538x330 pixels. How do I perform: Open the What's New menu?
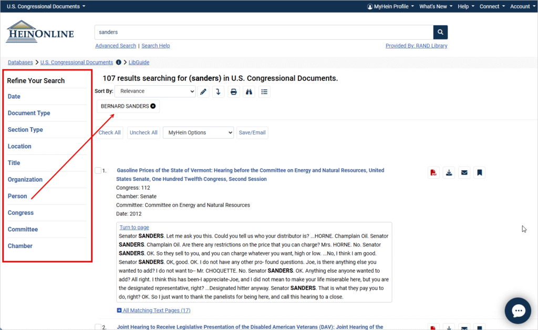[x=436, y=6]
